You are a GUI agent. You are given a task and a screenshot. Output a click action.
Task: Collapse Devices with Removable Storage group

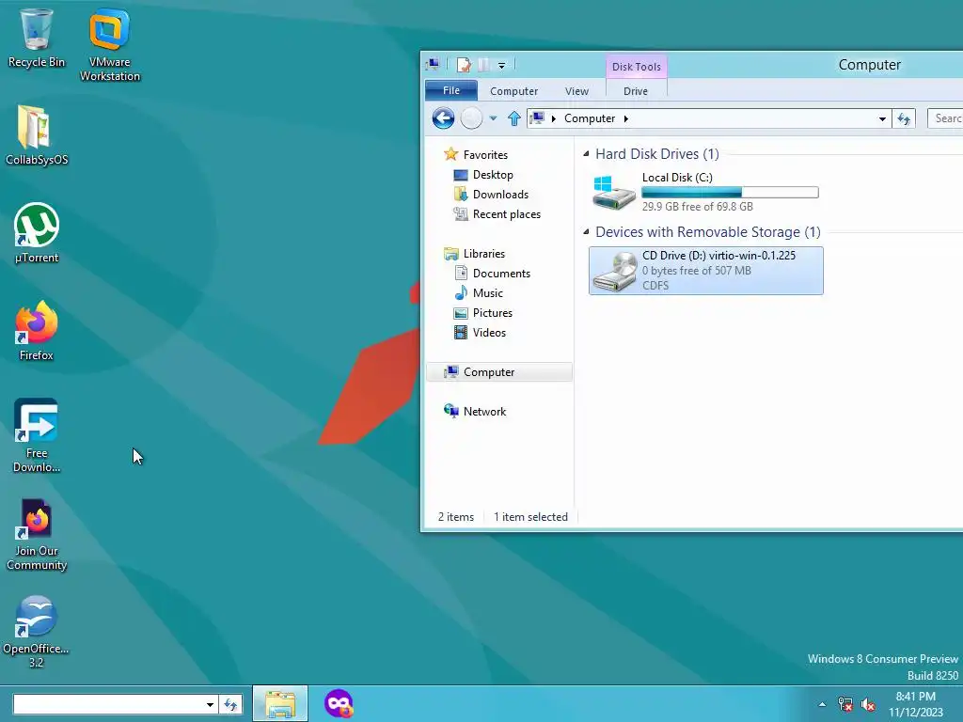586,232
